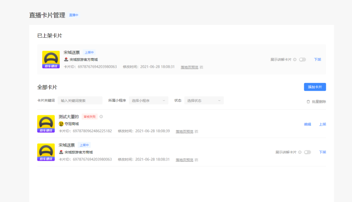Image resolution: width=352 pixels, height=202 pixels.
Task: Click info icon beside 展示讲解卡片 in the bottom row
Action: [x=300, y=152]
